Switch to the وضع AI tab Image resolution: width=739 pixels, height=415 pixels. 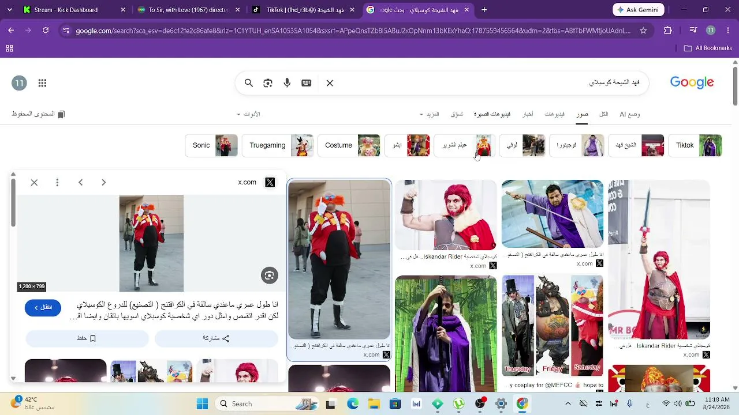tap(630, 114)
